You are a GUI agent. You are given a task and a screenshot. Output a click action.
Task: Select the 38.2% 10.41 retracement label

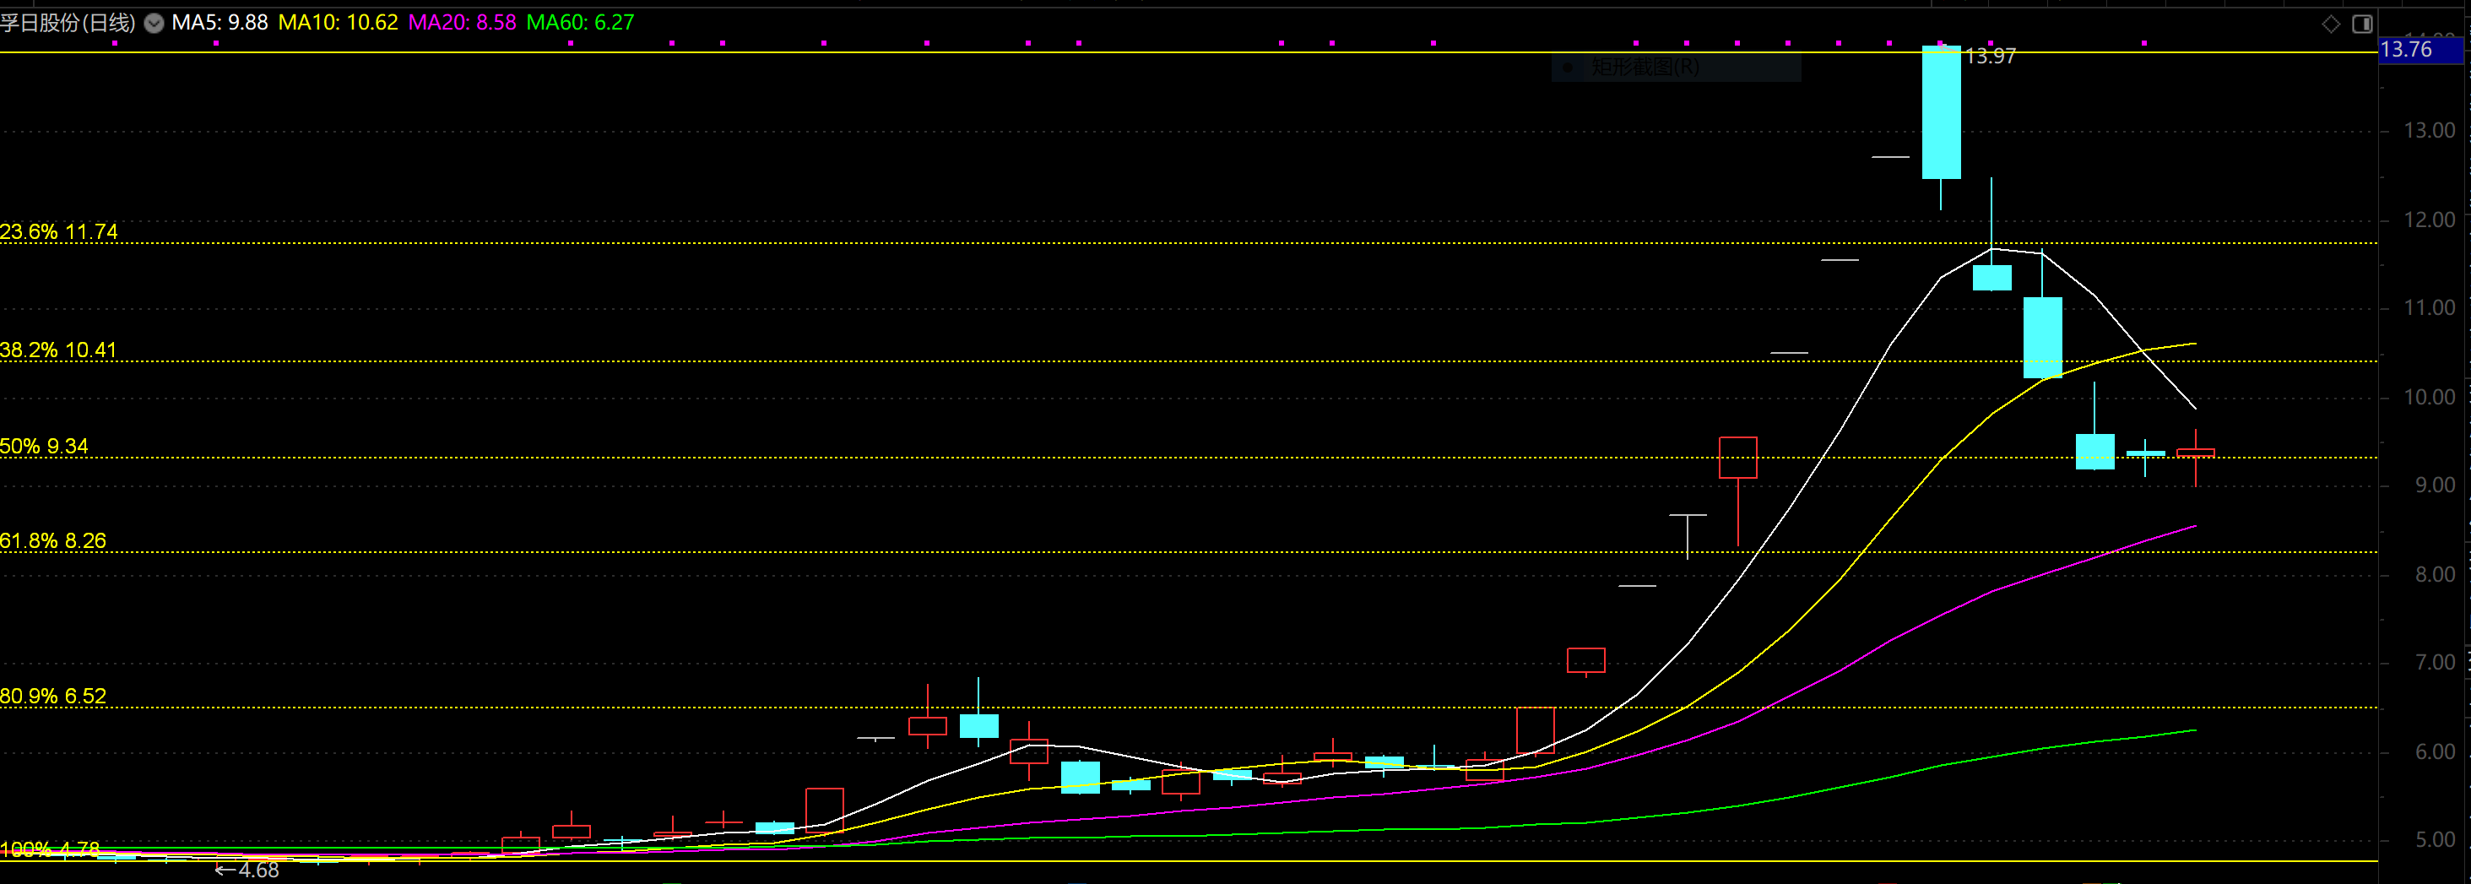[58, 350]
